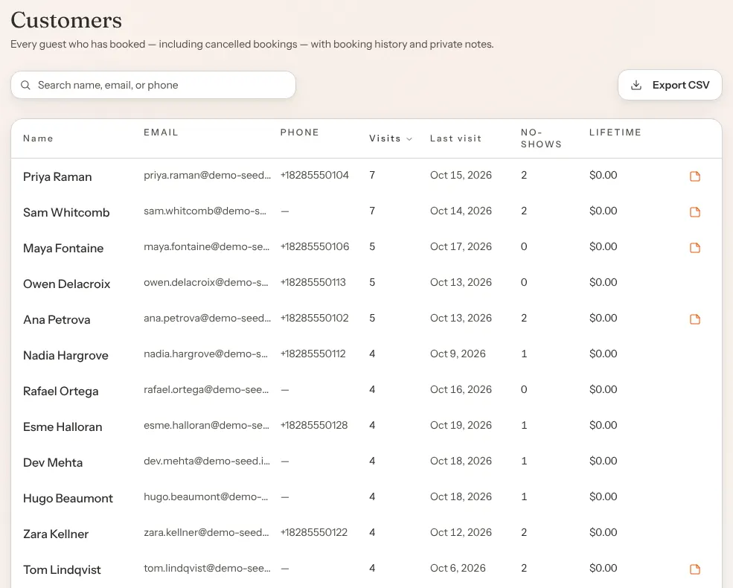Click last visit date Oct 15, 2026

(461, 175)
